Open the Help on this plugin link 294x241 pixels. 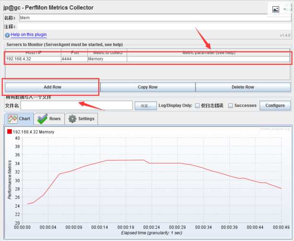(x=28, y=34)
